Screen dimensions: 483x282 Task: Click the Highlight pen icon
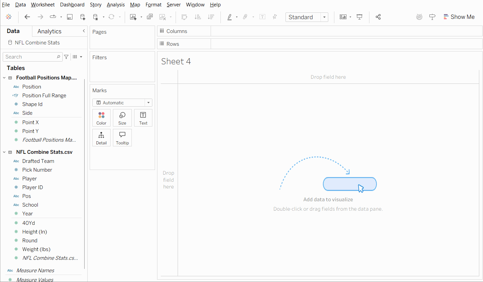click(230, 17)
